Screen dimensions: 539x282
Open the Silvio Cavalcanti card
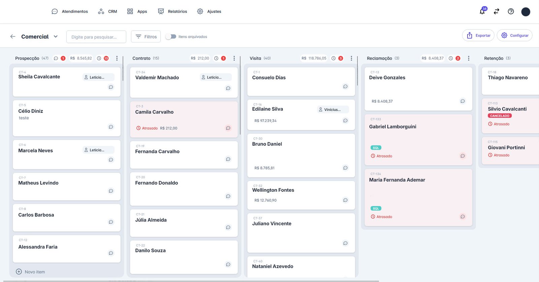tap(510, 116)
